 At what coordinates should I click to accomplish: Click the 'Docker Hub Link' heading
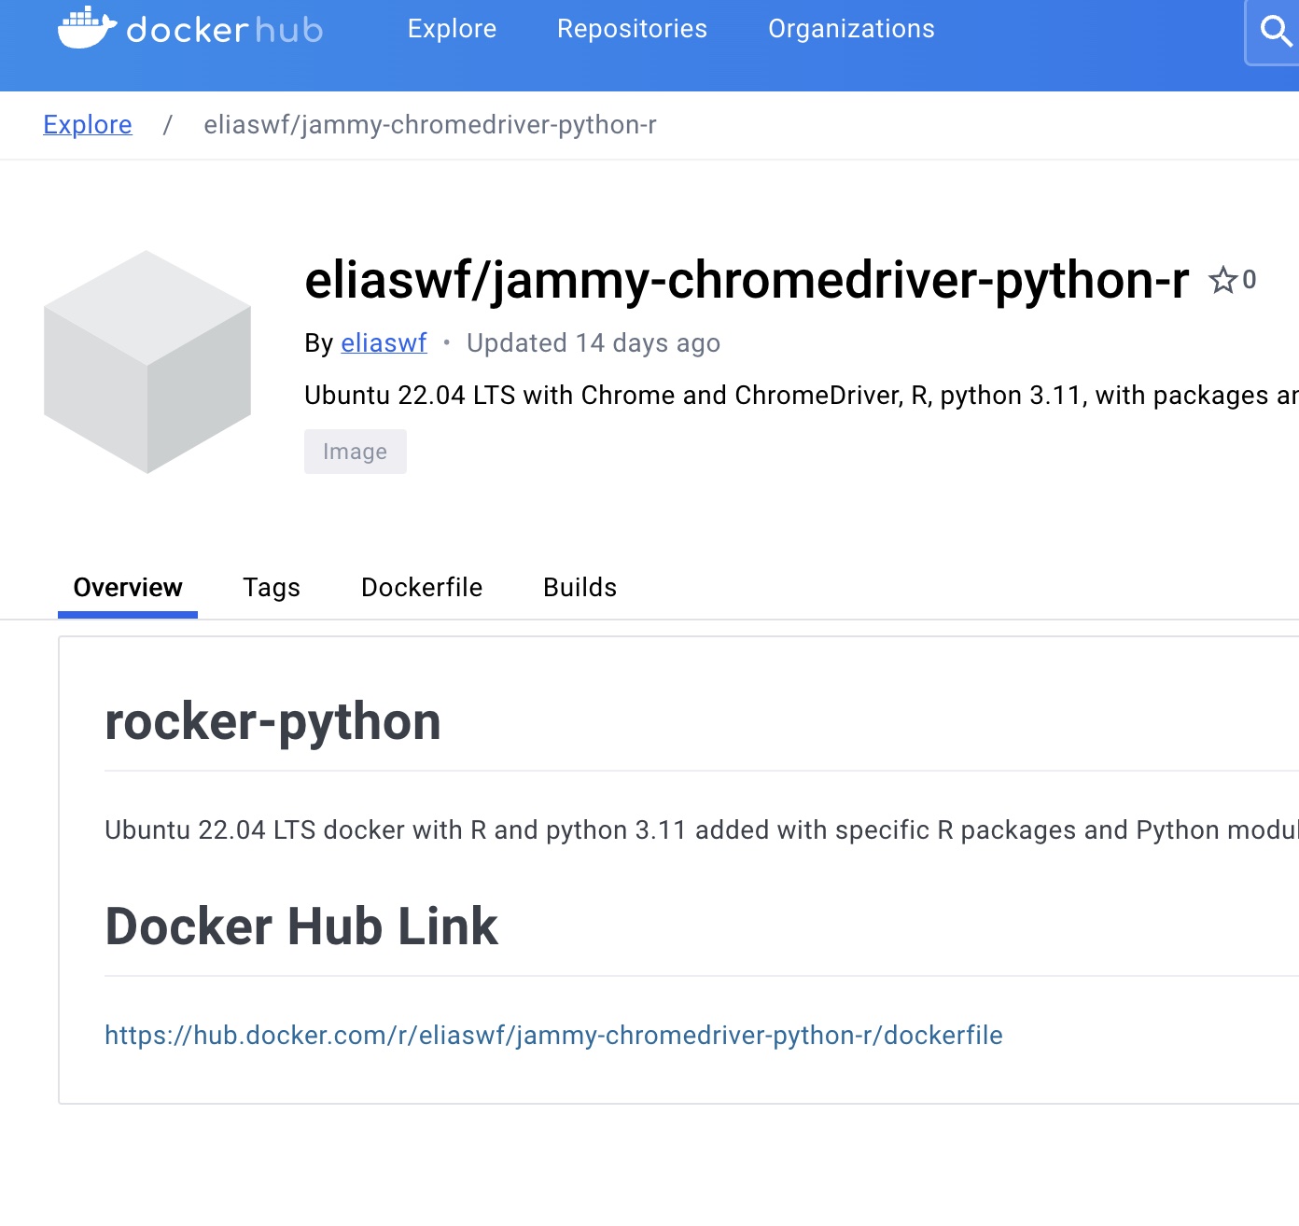[x=301, y=926]
